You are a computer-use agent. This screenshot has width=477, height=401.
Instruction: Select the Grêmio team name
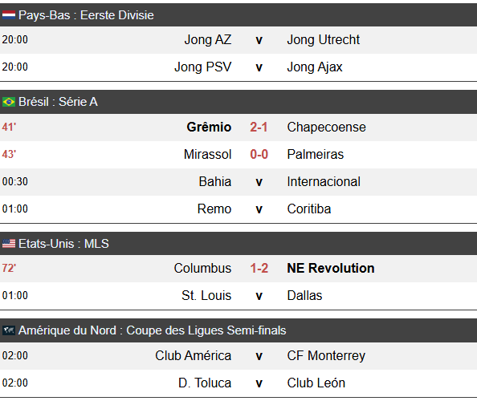209,127
